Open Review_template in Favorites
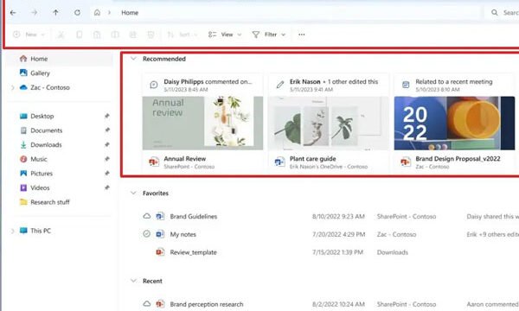Screen dimensions: 519x311 (193, 252)
